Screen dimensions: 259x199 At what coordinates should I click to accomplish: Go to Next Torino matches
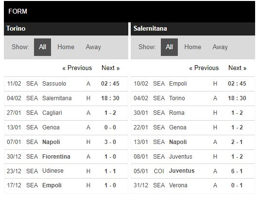[x=110, y=68]
